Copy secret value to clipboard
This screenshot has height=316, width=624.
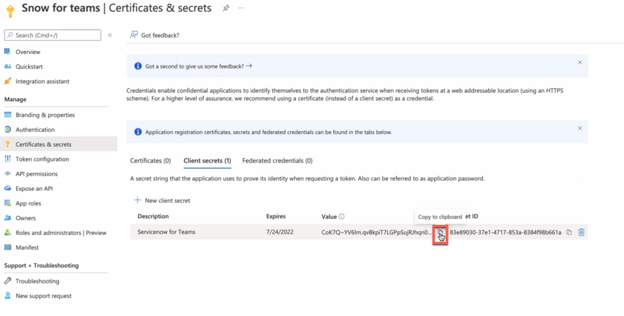point(440,234)
